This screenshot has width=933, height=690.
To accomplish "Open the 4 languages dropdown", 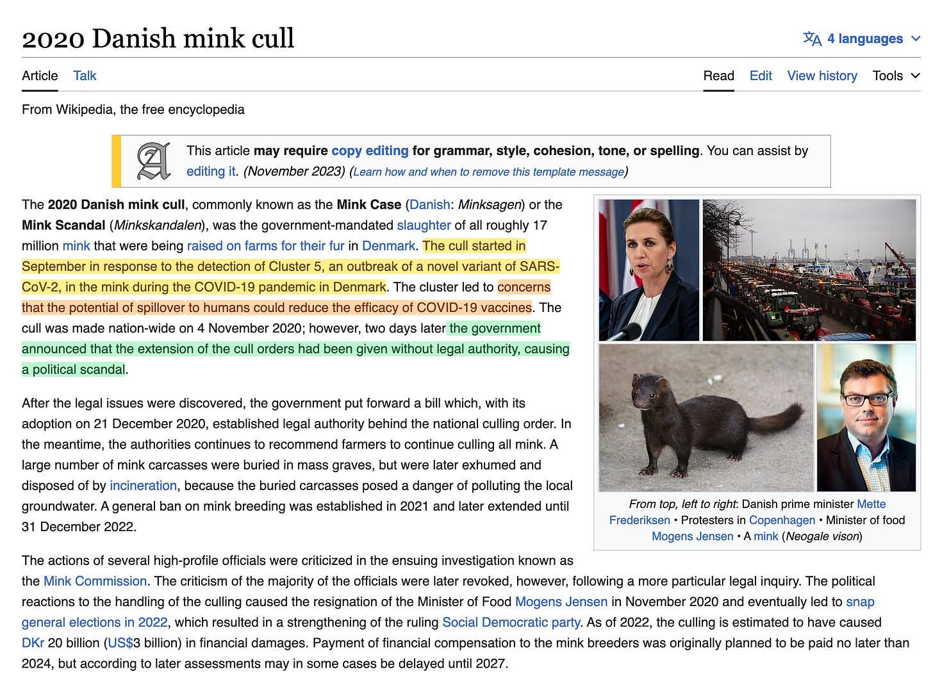I will click(x=862, y=39).
